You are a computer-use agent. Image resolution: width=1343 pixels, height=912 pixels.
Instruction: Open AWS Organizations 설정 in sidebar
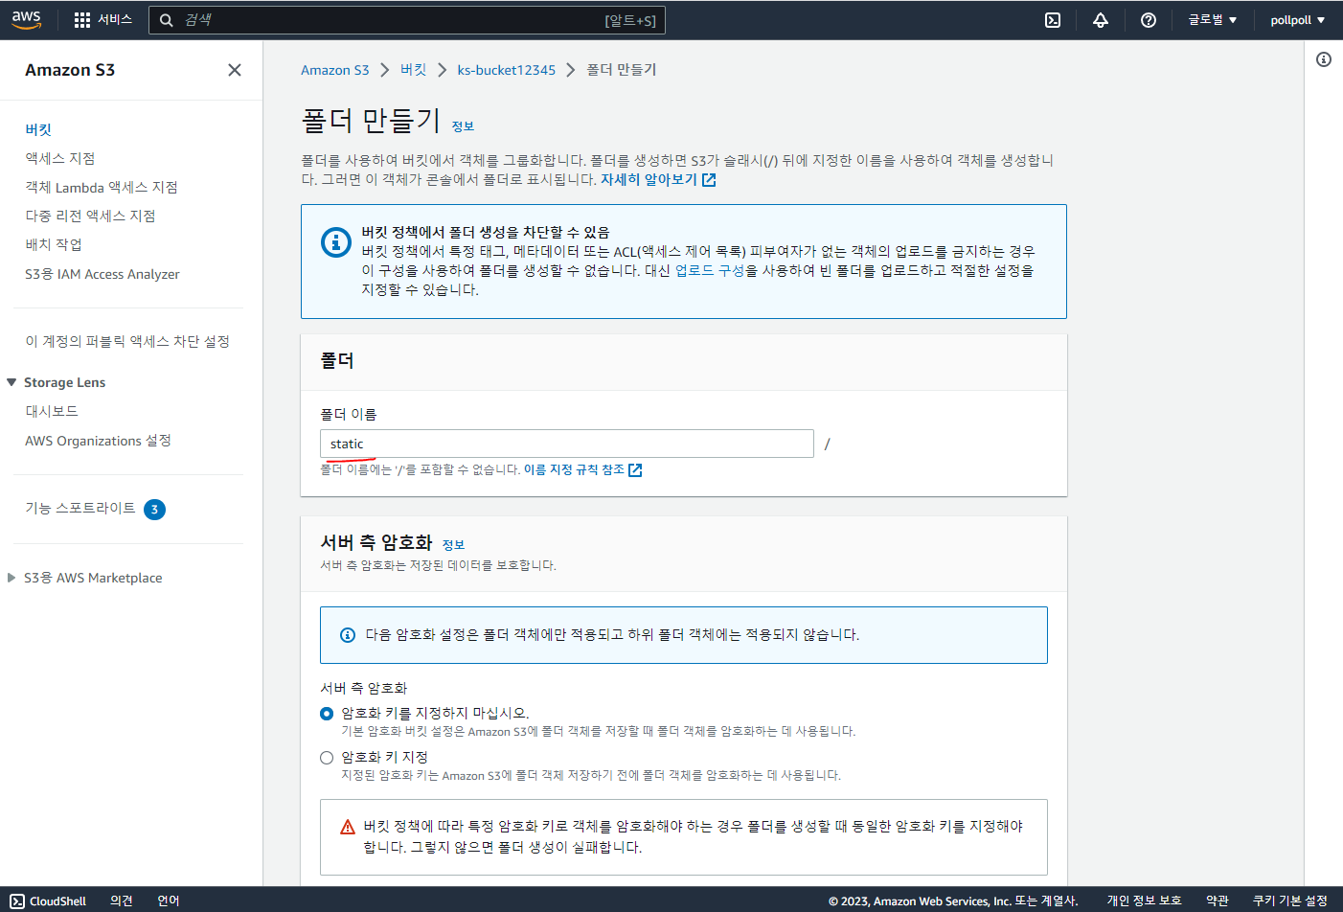(x=98, y=441)
